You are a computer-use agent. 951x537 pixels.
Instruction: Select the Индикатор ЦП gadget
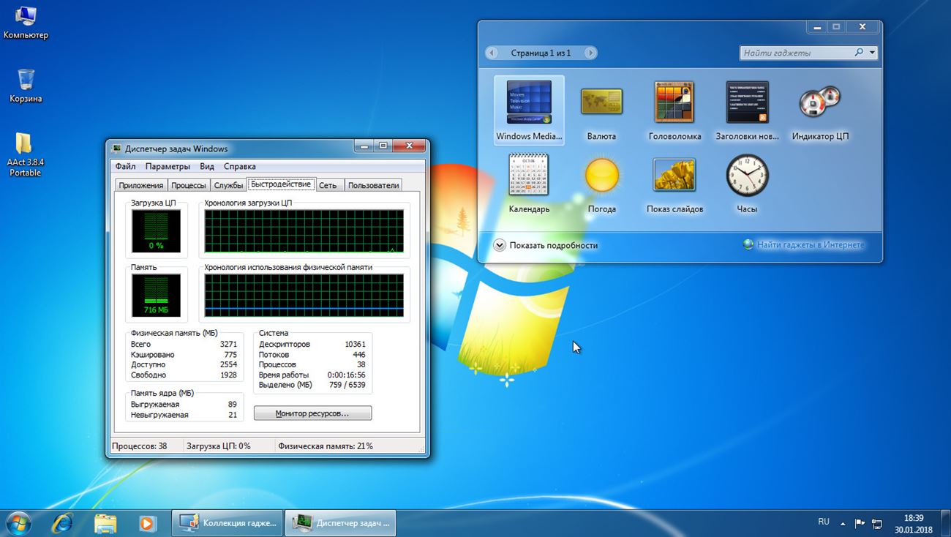tap(819, 102)
